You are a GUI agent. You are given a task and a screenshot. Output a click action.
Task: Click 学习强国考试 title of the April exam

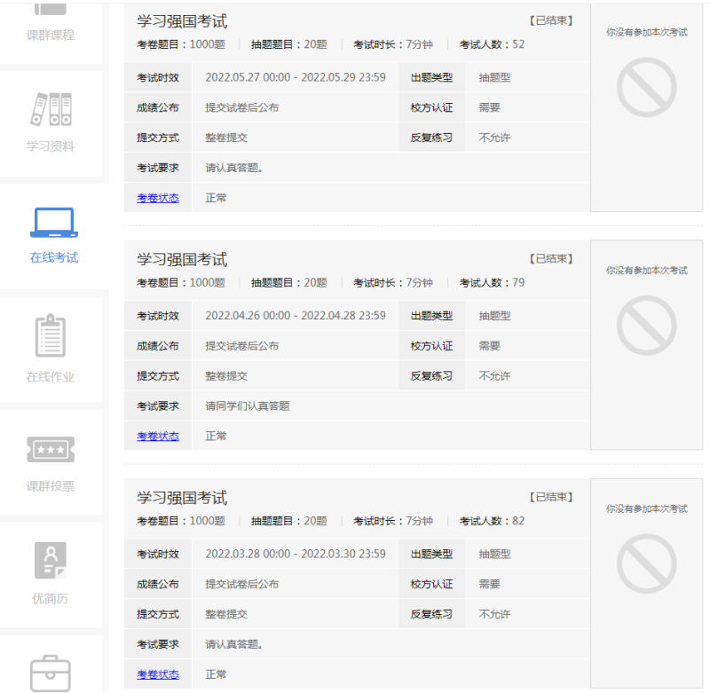pyautogui.click(x=182, y=259)
